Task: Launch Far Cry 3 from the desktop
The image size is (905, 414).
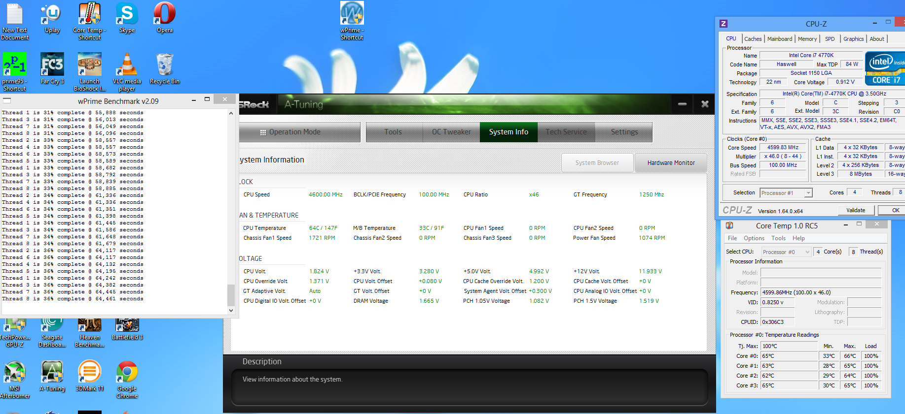Action: pos(52,69)
